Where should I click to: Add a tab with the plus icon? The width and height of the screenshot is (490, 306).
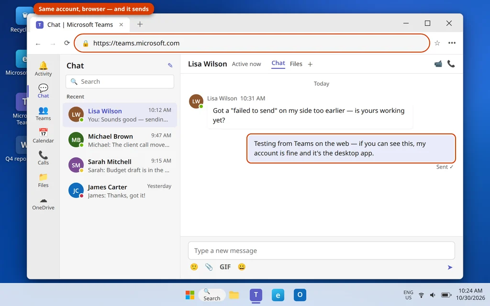point(310,65)
